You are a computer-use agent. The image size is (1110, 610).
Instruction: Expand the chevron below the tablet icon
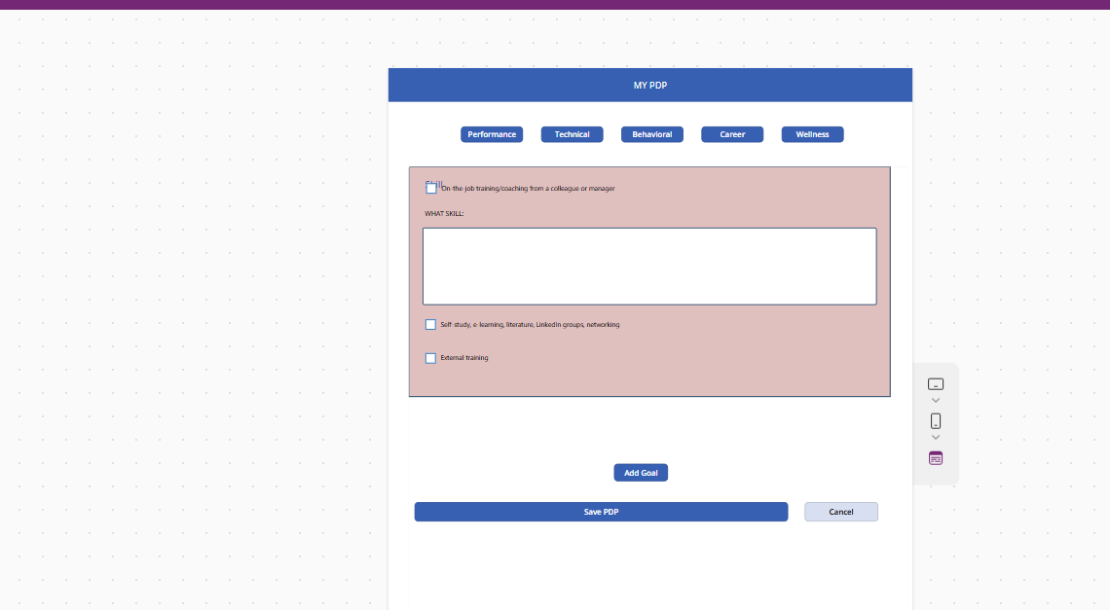click(x=935, y=401)
